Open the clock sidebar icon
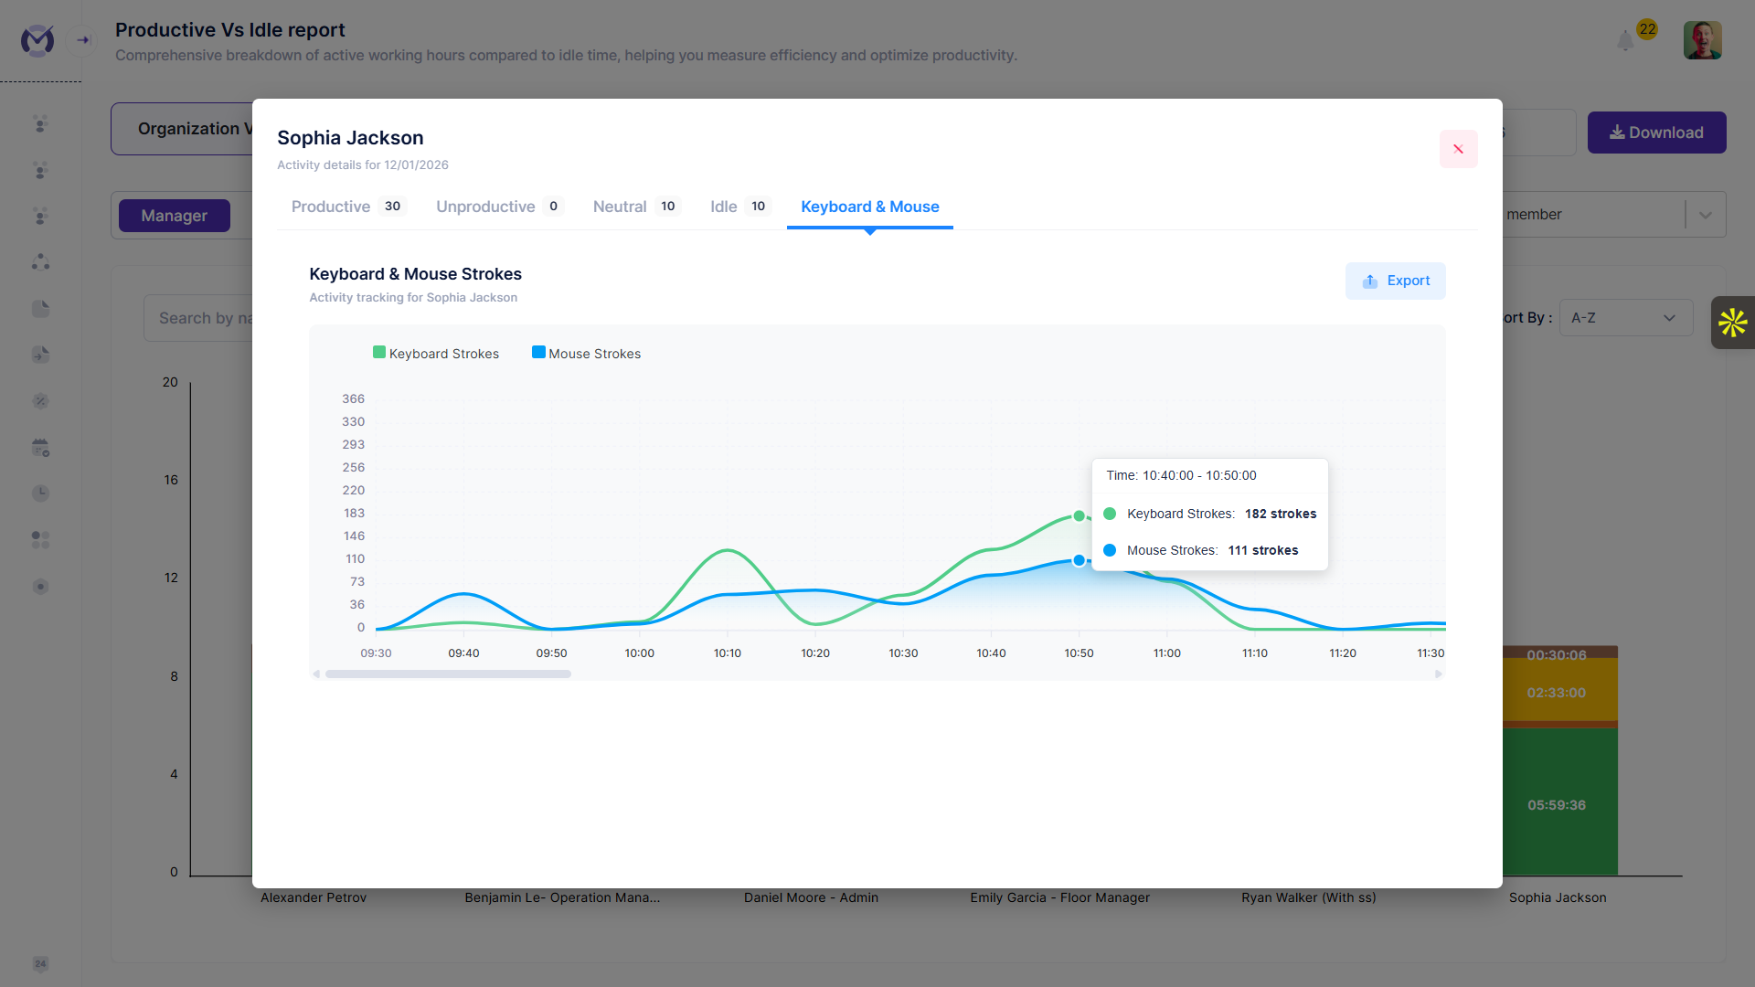The height and width of the screenshot is (987, 1755). point(40,493)
